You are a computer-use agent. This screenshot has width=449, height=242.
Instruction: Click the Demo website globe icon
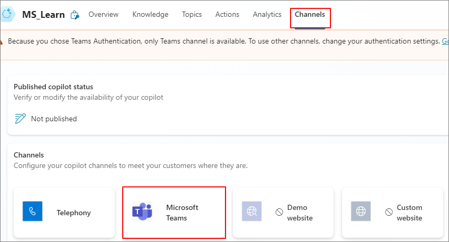click(252, 212)
